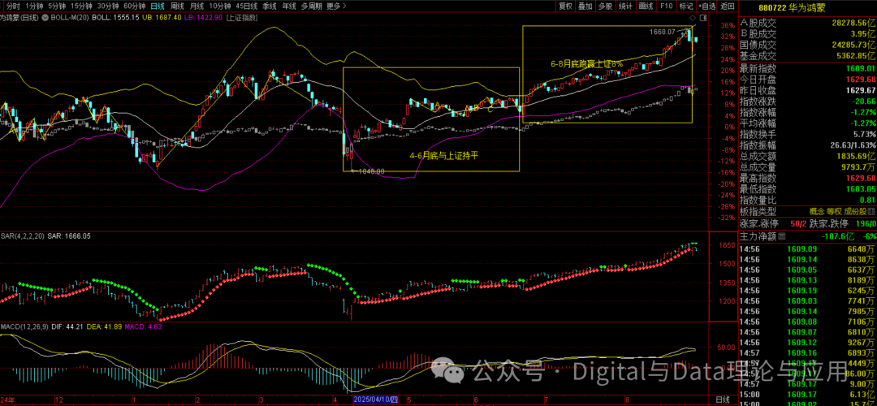The image size is (877, 406).
Task: Expand the 更多 periods menu
Action: 336,6
